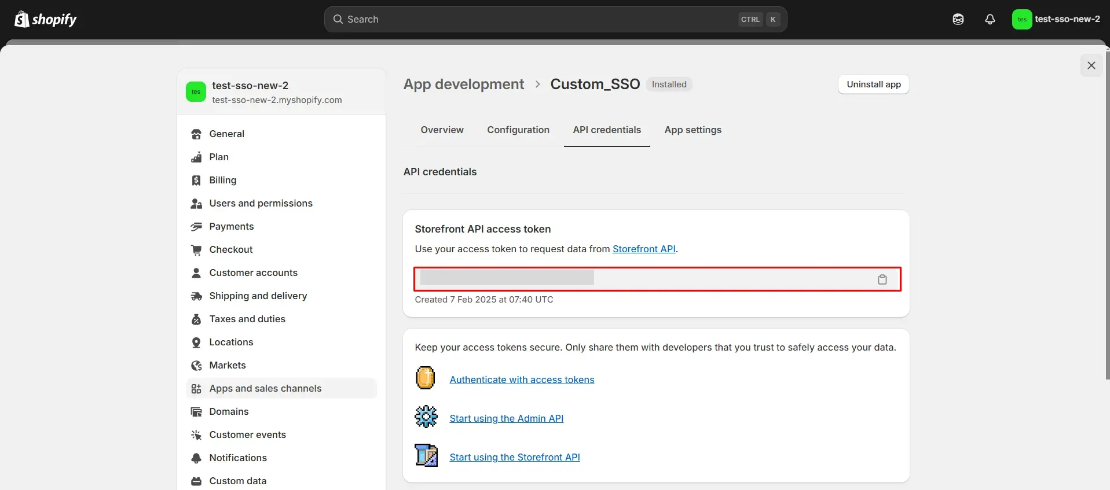1110x490 pixels.
Task: Click the Customer events icon
Action: pos(196,435)
